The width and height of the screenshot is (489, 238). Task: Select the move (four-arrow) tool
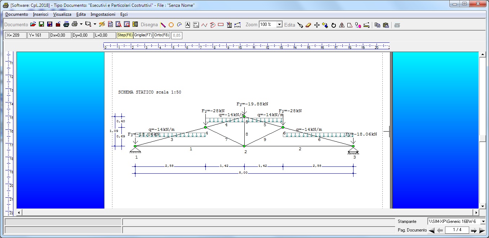point(317,25)
